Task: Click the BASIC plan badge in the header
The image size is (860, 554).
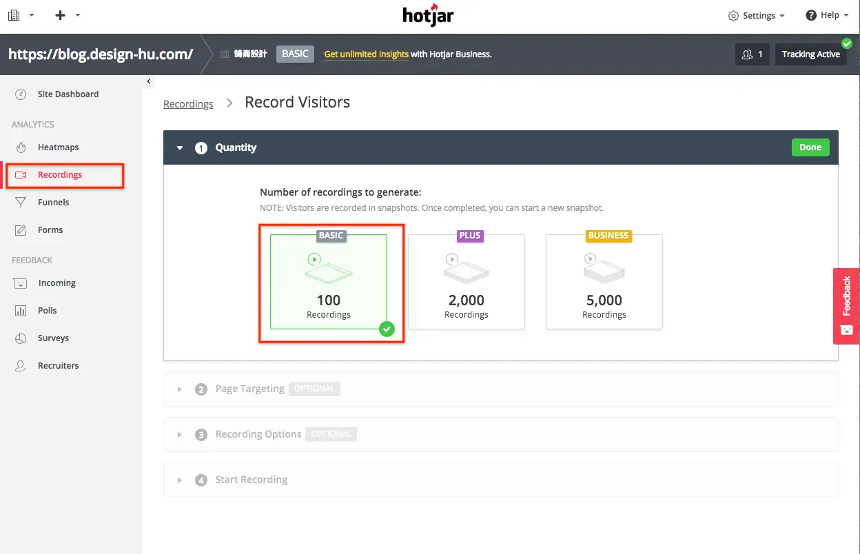Action: click(295, 54)
